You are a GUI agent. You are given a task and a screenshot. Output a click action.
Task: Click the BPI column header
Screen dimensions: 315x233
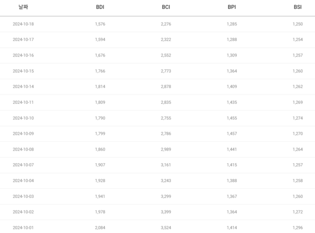click(232, 7)
